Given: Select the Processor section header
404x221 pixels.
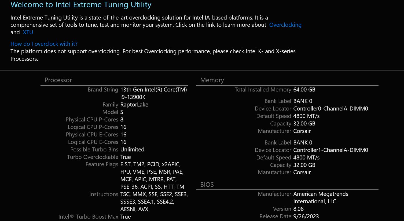Looking at the screenshot, I should point(58,80).
